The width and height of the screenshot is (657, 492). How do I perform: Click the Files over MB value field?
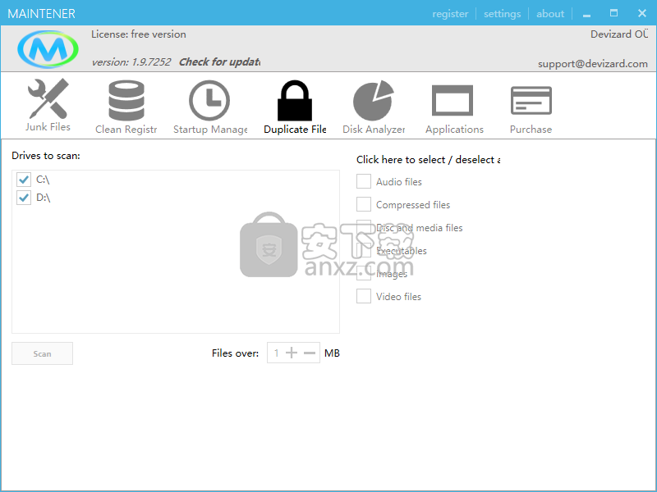276,353
